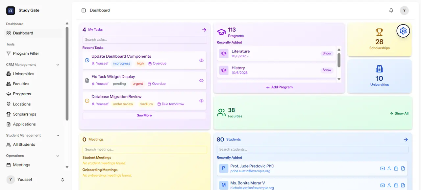
Task: Open Locations in the sidebar
Action: pos(34,104)
